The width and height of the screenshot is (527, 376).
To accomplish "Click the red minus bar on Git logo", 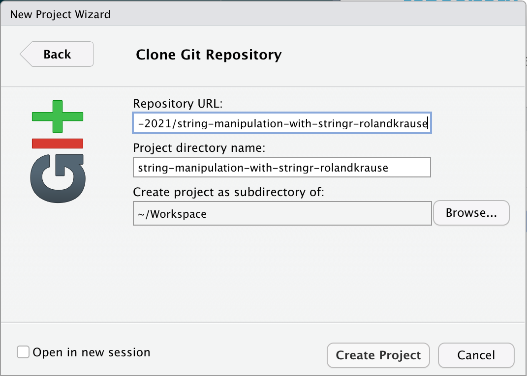I will tap(58, 143).
